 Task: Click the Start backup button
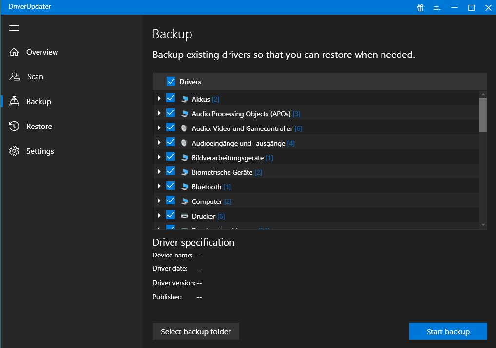coord(448,331)
